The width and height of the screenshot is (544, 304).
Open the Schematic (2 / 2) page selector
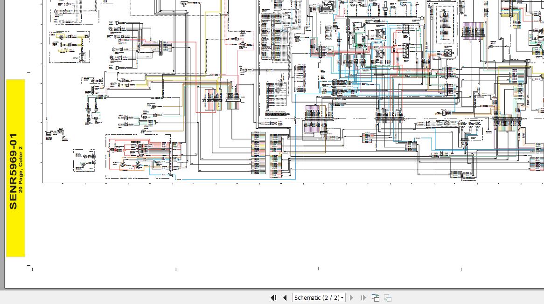316,297
